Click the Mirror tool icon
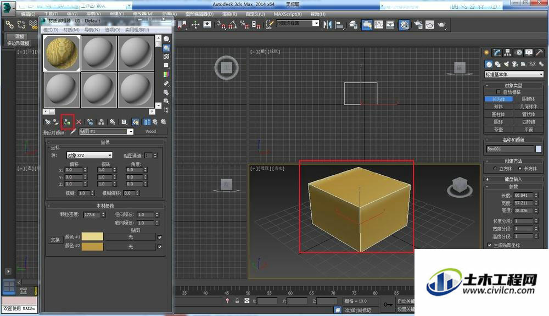Image resolution: width=549 pixels, height=316 pixels. click(x=327, y=25)
